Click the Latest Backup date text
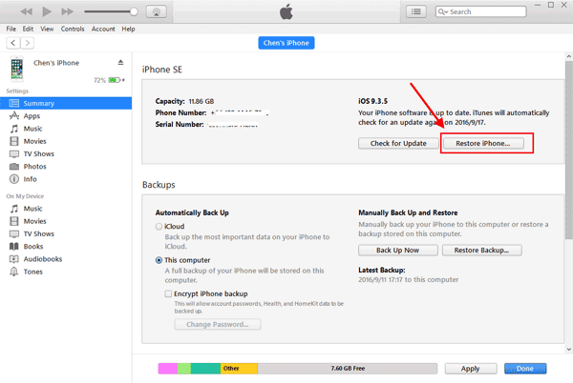 [x=408, y=279]
